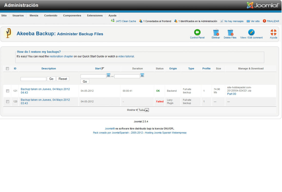Viewport: 282px width, 192px height.
Task: Click the Joomla! 2.5.4 version text
Action: tap(141, 121)
